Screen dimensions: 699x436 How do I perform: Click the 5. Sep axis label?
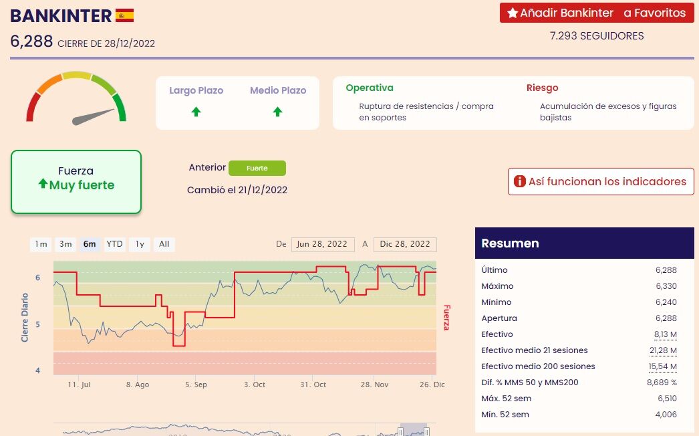(x=196, y=385)
